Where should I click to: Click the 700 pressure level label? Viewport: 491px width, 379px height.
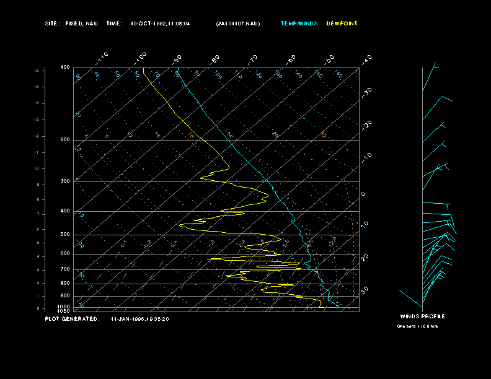tap(65, 269)
